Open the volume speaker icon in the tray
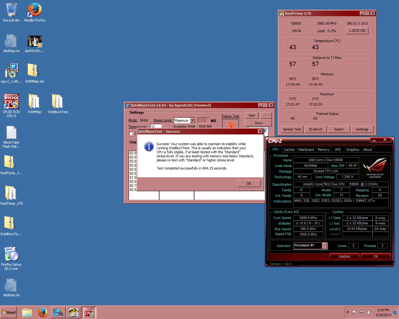The width and height of the screenshot is (399, 319). pyautogui.click(x=369, y=312)
